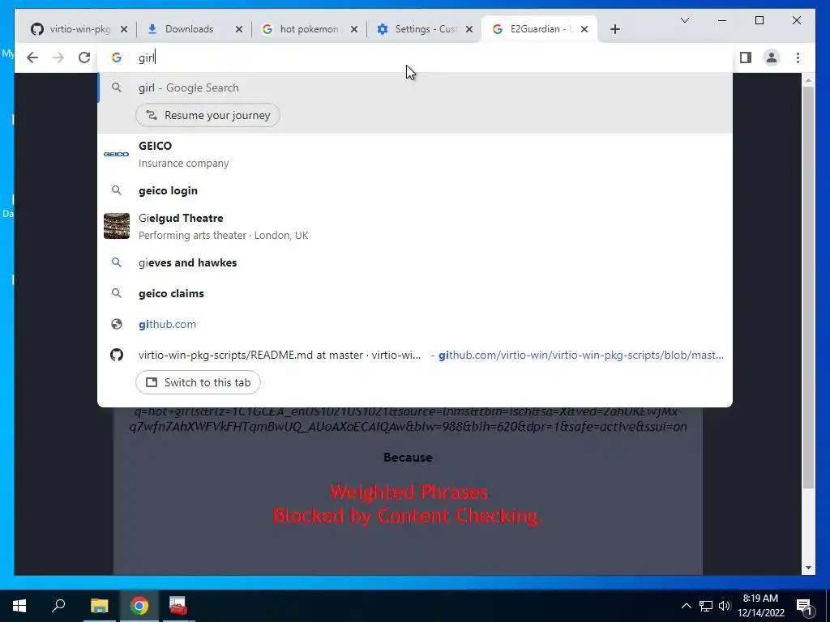The width and height of the screenshot is (830, 622).
Task: Switch to the virtio-win-pkg GitHub tab
Action: pos(79,29)
